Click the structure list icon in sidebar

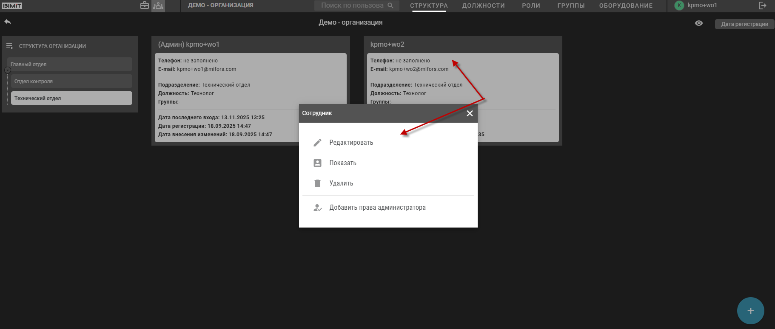(x=10, y=46)
